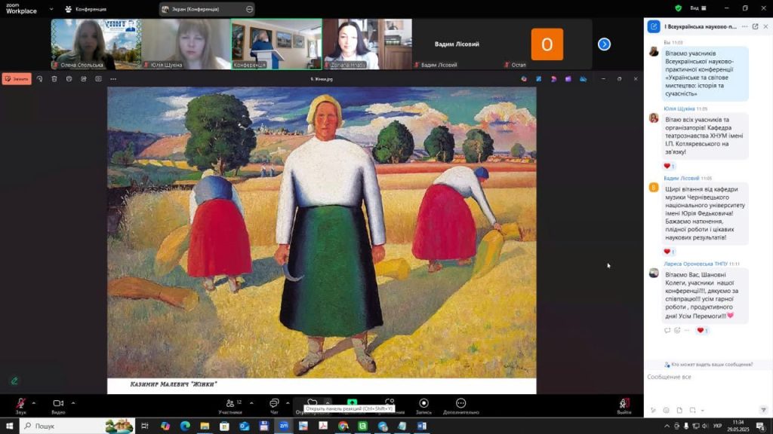Click the Пошук taskbar search box
This screenshot has width=773, height=434.
click(77, 426)
